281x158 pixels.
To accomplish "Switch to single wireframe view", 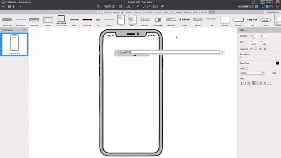I will (10, 7).
